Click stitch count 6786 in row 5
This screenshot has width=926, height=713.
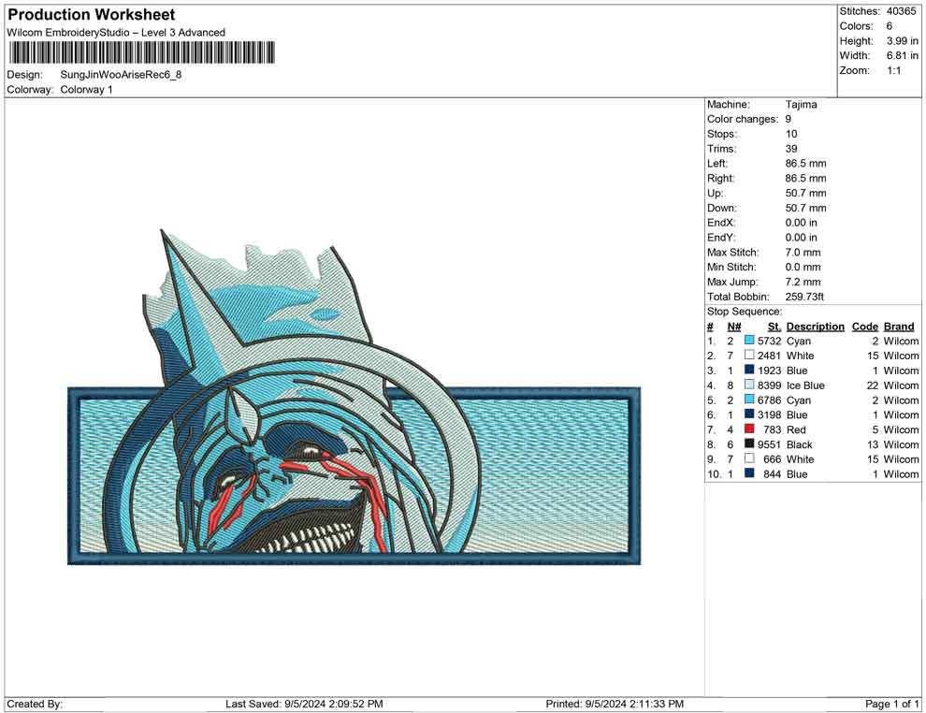770,400
